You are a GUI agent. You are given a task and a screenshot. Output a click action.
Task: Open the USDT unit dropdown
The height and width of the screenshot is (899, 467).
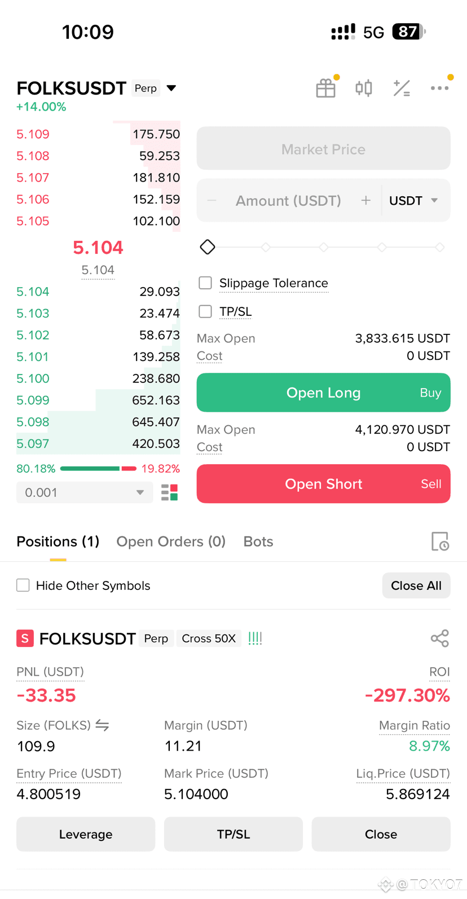[x=413, y=201]
